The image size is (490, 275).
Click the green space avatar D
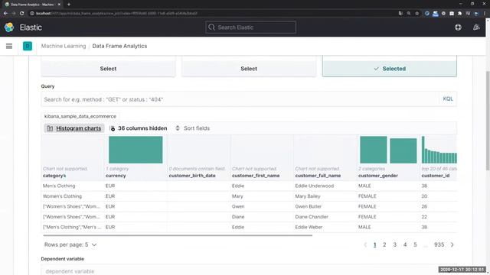[x=28, y=46]
